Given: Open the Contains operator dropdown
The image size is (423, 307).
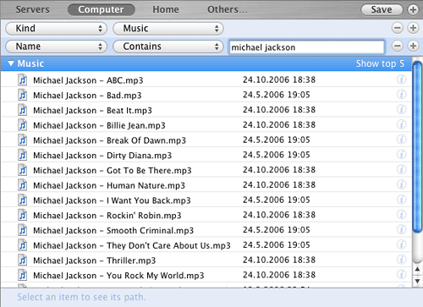Looking at the screenshot, I should pyautogui.click(x=168, y=47).
